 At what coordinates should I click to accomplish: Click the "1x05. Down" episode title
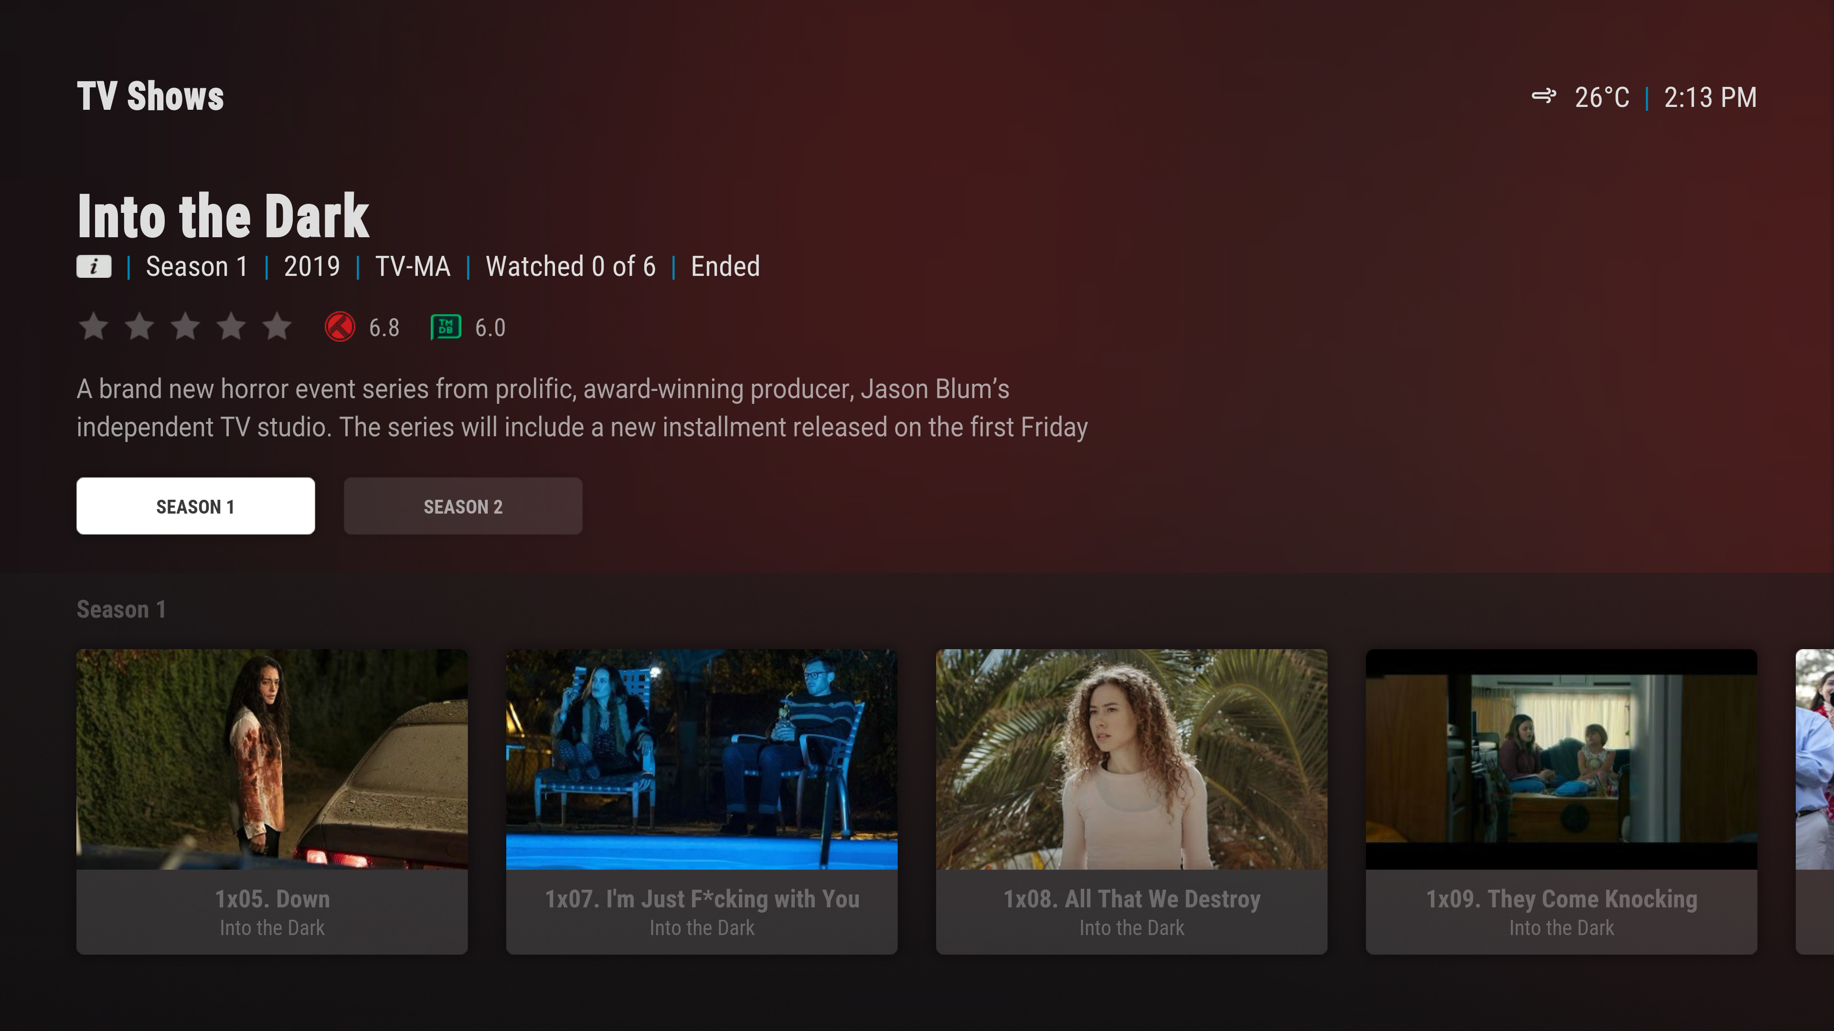(x=272, y=899)
